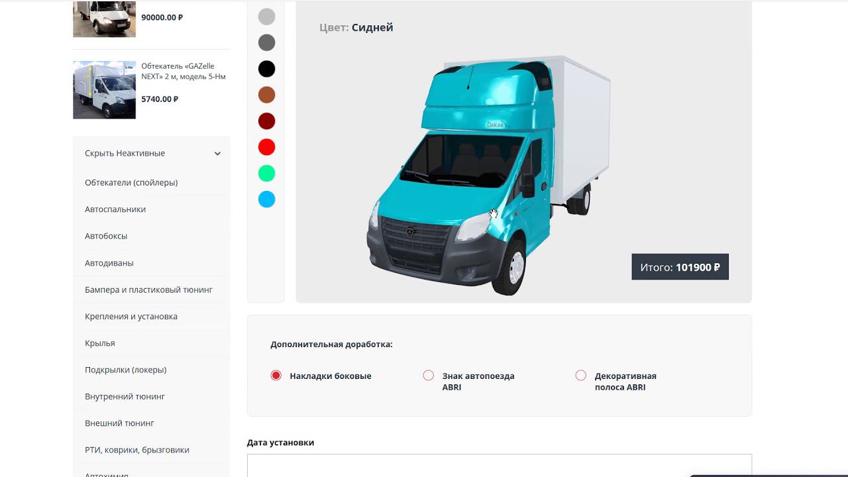Click the Итого 101900 ₽ total badge
848x477 pixels.
(680, 267)
